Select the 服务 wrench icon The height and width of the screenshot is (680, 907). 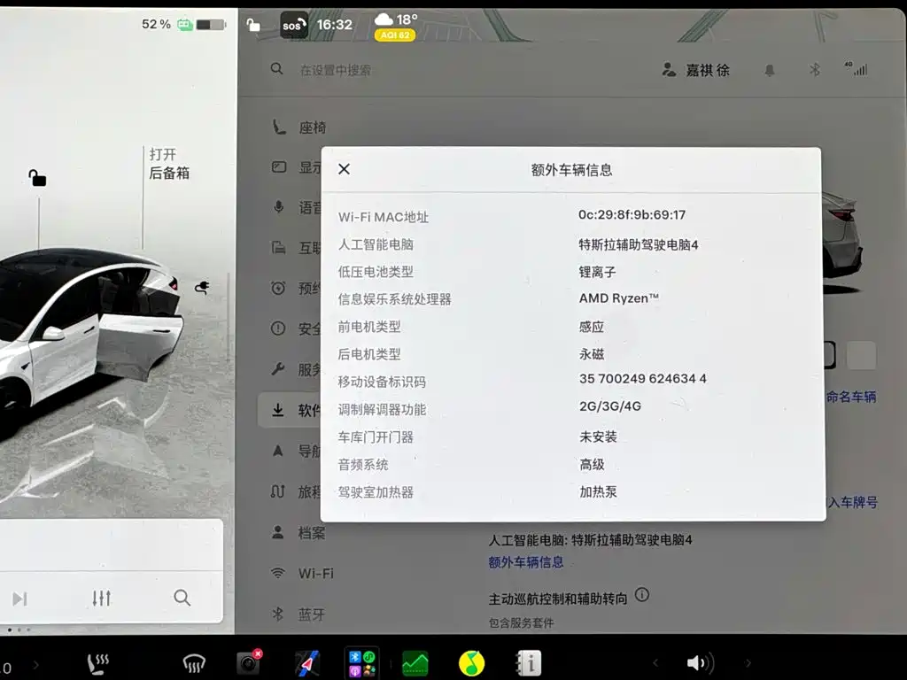click(278, 369)
